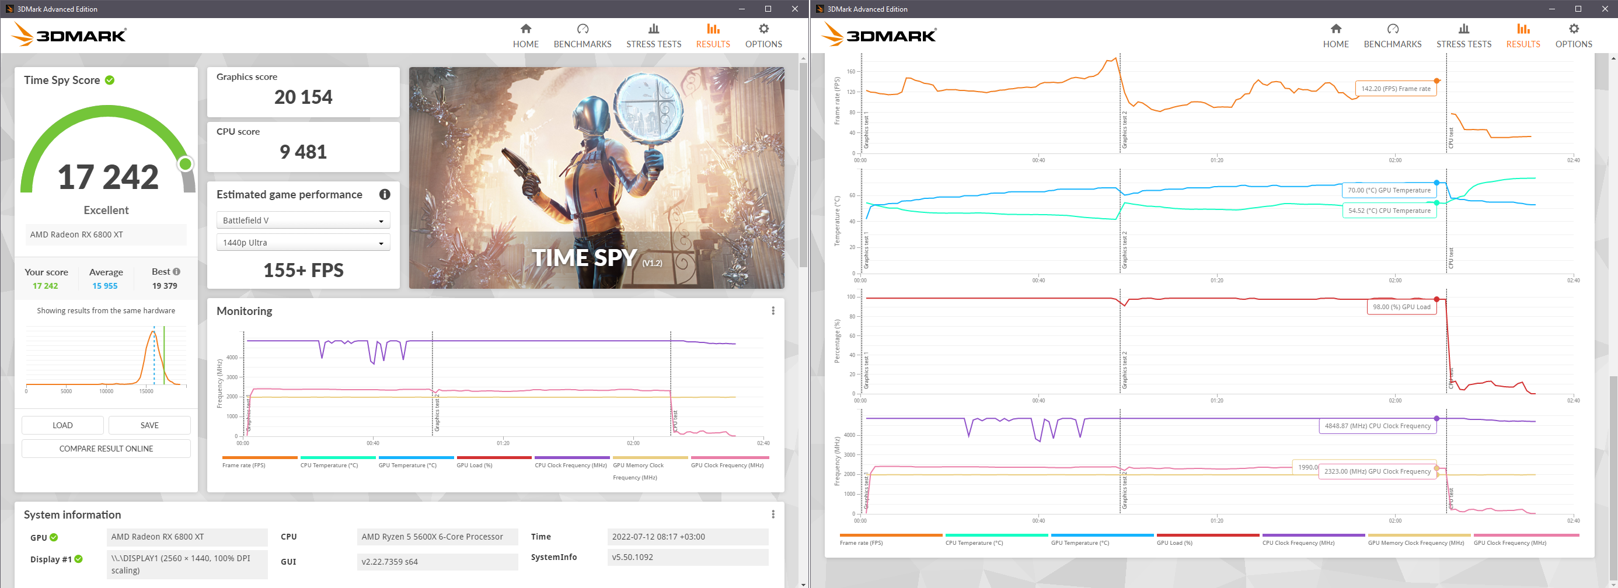Click the Best score value 19 379
Viewport: 1618px width, 588px height.
[x=165, y=286]
